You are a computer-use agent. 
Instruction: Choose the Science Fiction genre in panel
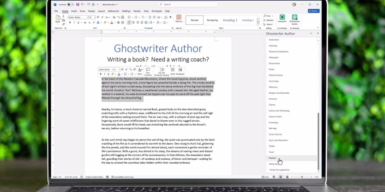(x=275, y=117)
